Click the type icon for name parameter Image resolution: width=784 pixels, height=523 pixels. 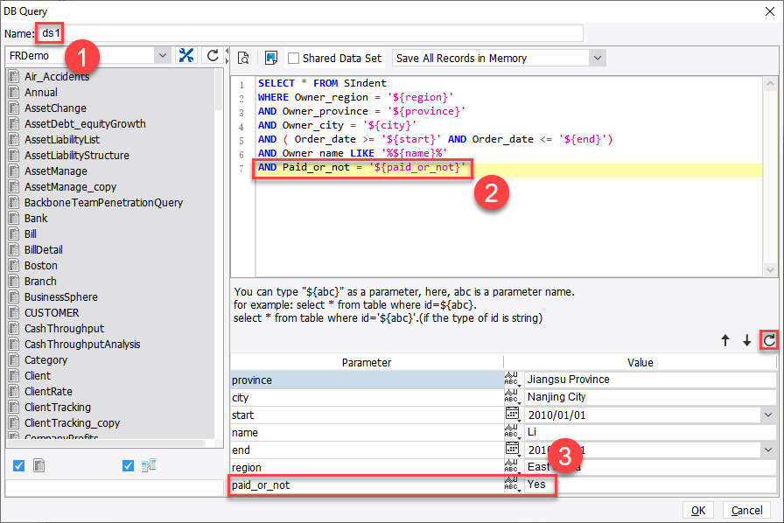pos(512,432)
